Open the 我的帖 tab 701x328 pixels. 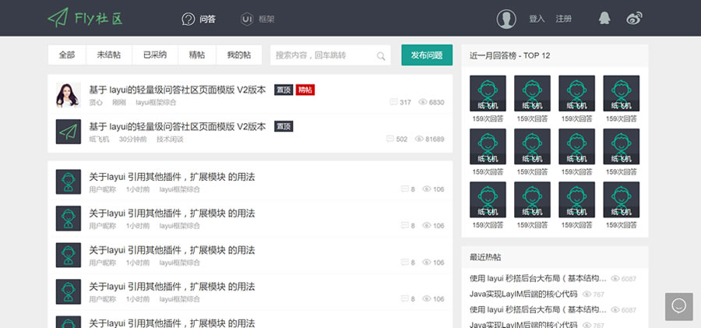[238, 55]
